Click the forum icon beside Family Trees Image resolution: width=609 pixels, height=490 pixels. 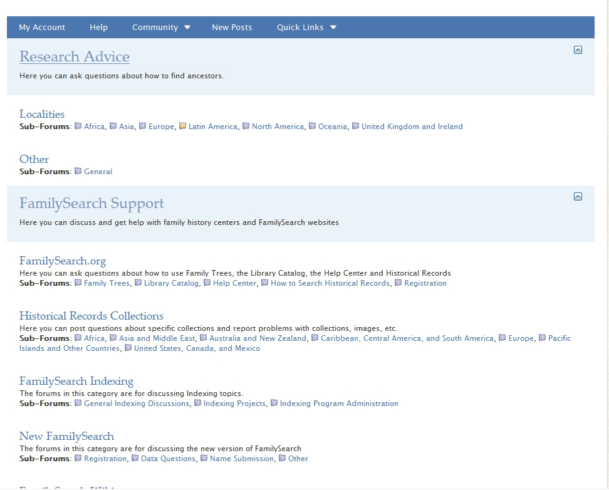78,283
